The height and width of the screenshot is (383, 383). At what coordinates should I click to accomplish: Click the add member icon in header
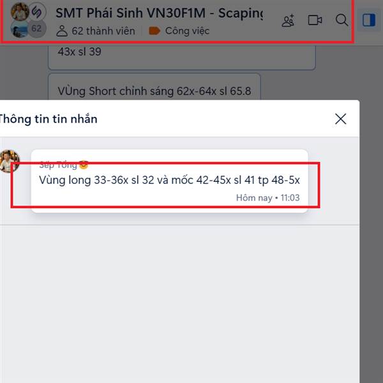[288, 20]
